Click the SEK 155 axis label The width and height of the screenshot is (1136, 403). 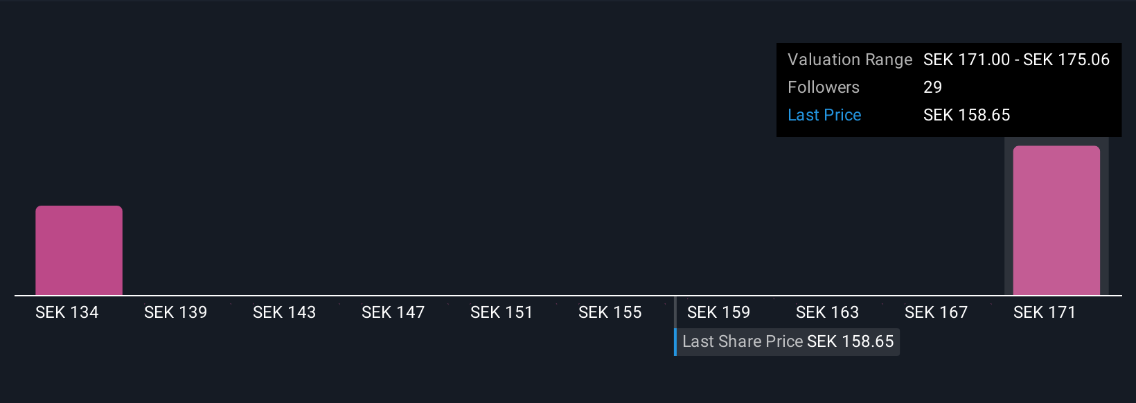click(x=610, y=312)
